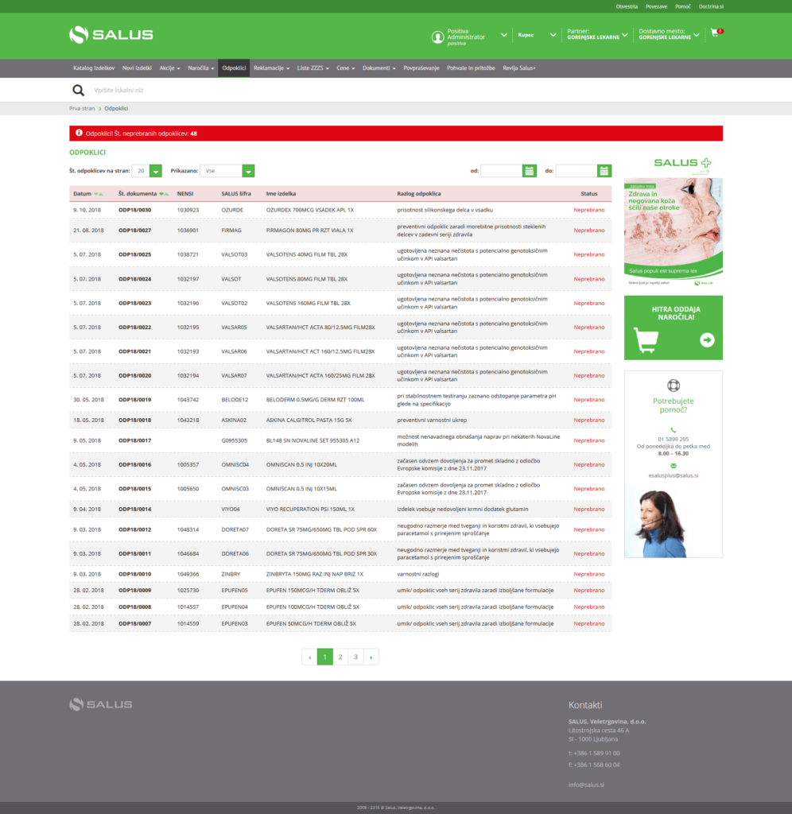Click the SALUS logo in the header
Screen dimensions: 792x814
(x=111, y=35)
